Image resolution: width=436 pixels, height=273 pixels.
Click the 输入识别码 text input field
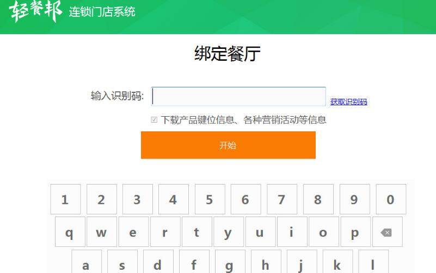(x=238, y=97)
